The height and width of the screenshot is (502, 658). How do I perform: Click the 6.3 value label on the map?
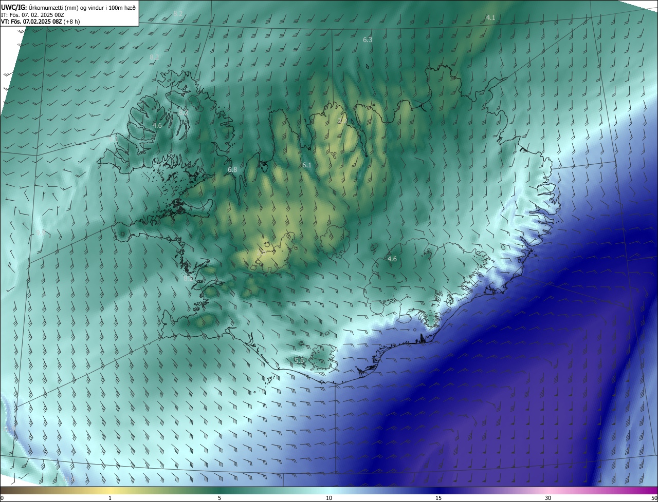(368, 40)
